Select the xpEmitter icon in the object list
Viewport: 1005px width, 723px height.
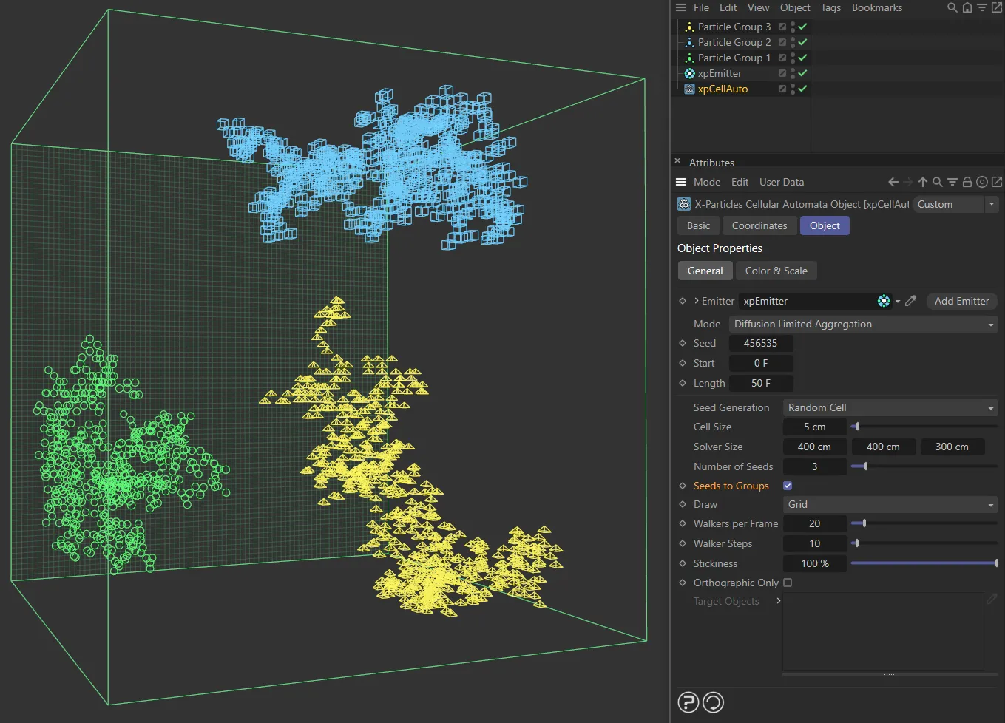click(x=688, y=73)
